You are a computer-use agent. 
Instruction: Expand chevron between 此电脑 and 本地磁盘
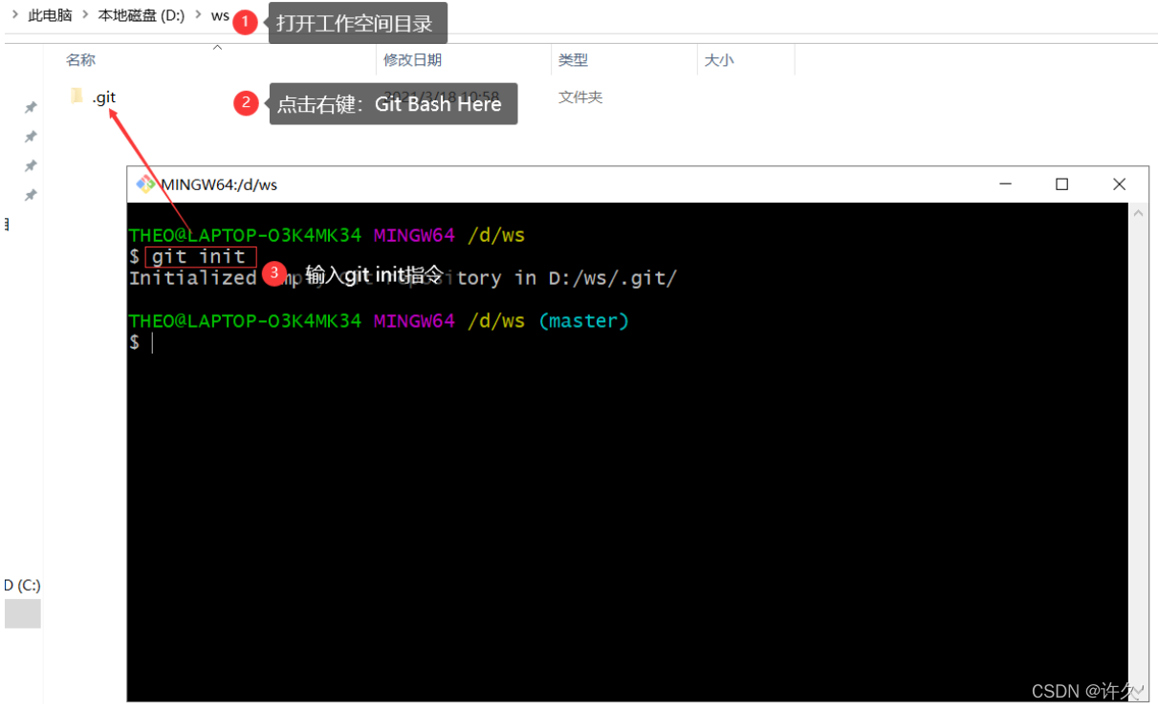pos(85,15)
